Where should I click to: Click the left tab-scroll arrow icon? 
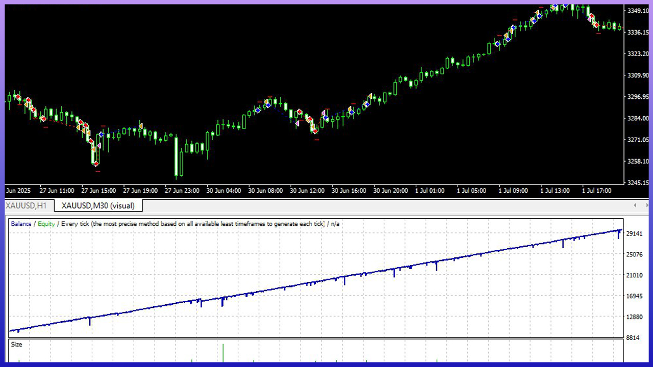point(635,205)
